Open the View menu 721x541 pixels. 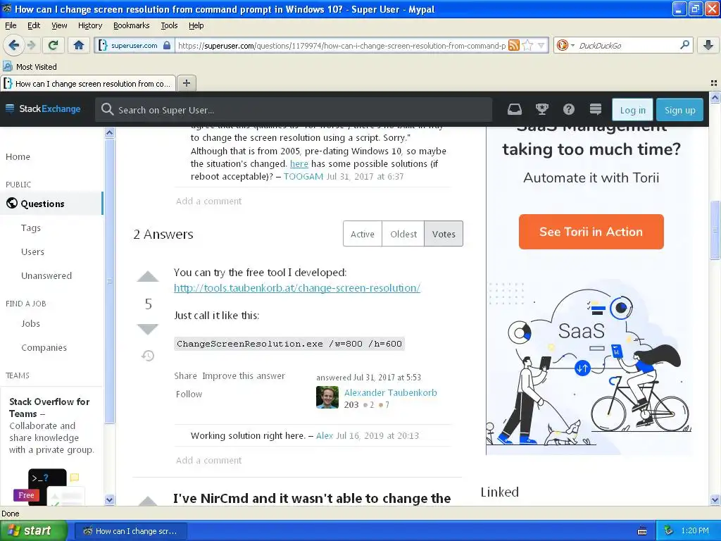coord(59,25)
